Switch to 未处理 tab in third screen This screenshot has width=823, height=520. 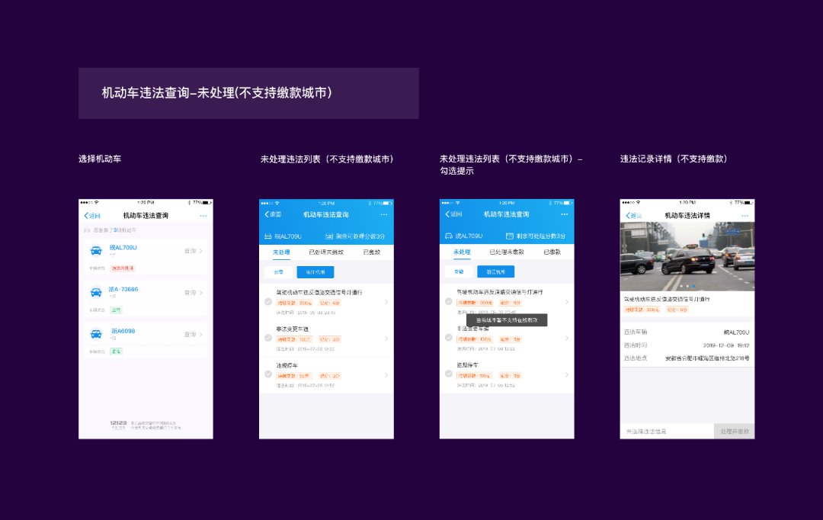pos(462,252)
